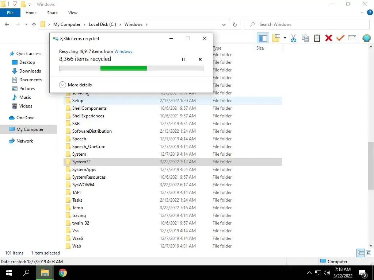This screenshot has width=374, height=280.
Task: Go up one folder level arrow
Action: point(34,24)
